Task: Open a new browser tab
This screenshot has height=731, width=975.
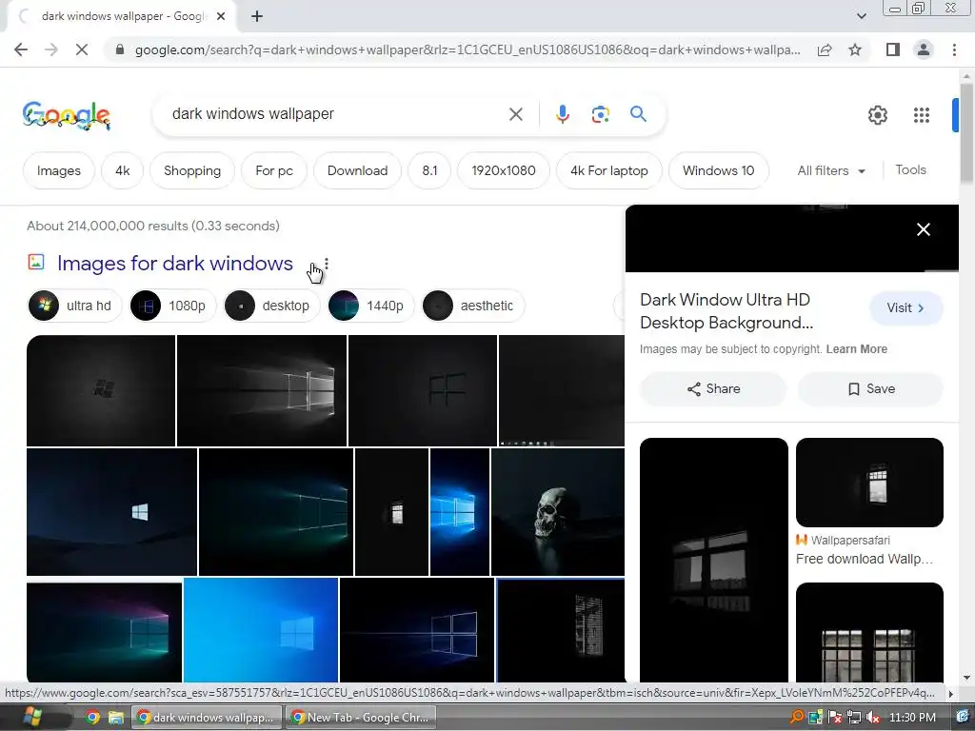Action: tap(257, 16)
